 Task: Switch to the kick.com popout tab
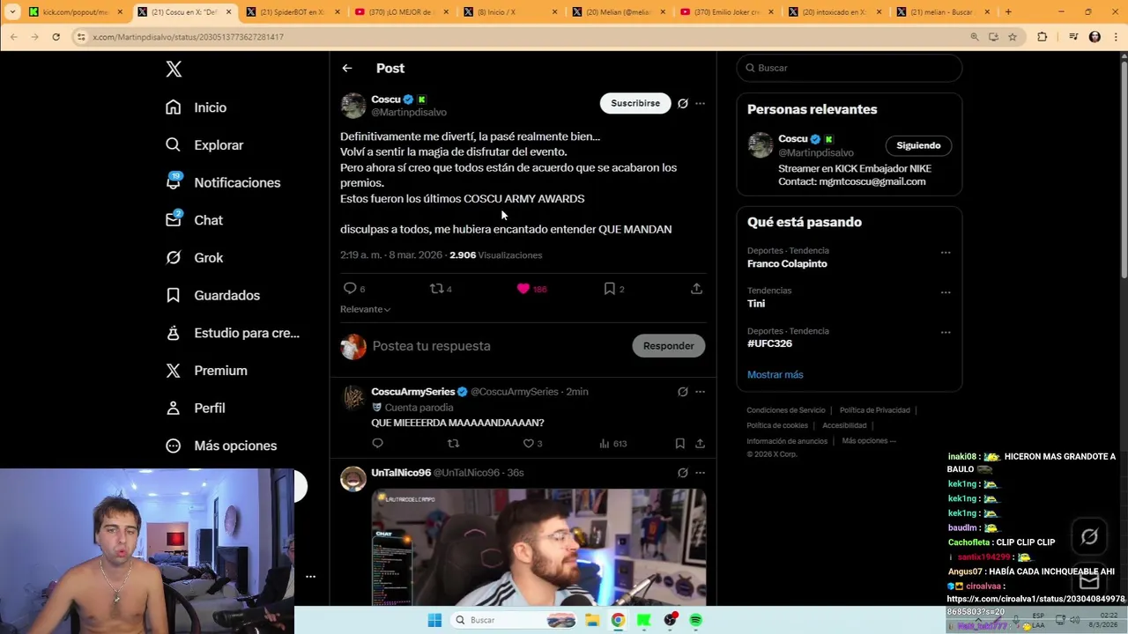[76, 12]
